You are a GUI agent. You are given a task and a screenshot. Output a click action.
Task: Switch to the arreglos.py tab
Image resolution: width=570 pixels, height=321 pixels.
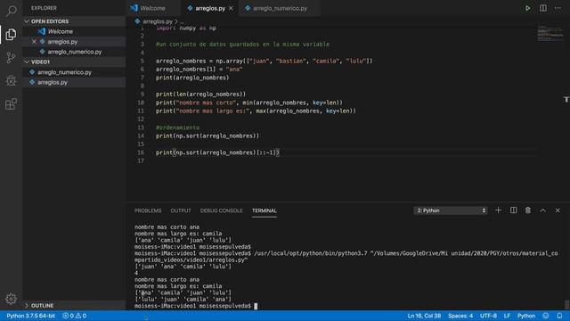tap(210, 8)
